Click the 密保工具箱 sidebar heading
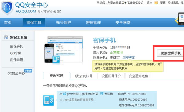184x112 pixels. 18,37
